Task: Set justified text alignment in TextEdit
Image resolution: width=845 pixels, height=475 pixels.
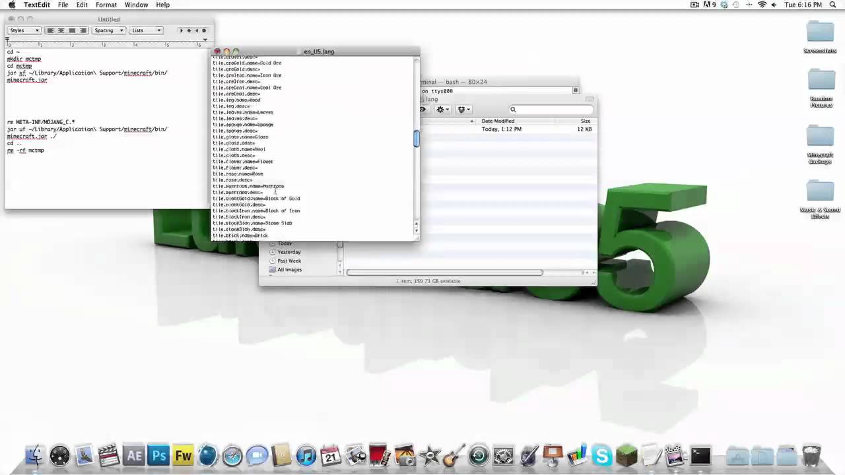Action: (x=72, y=30)
